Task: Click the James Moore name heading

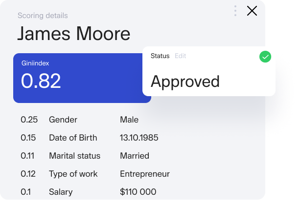Action: point(74,34)
